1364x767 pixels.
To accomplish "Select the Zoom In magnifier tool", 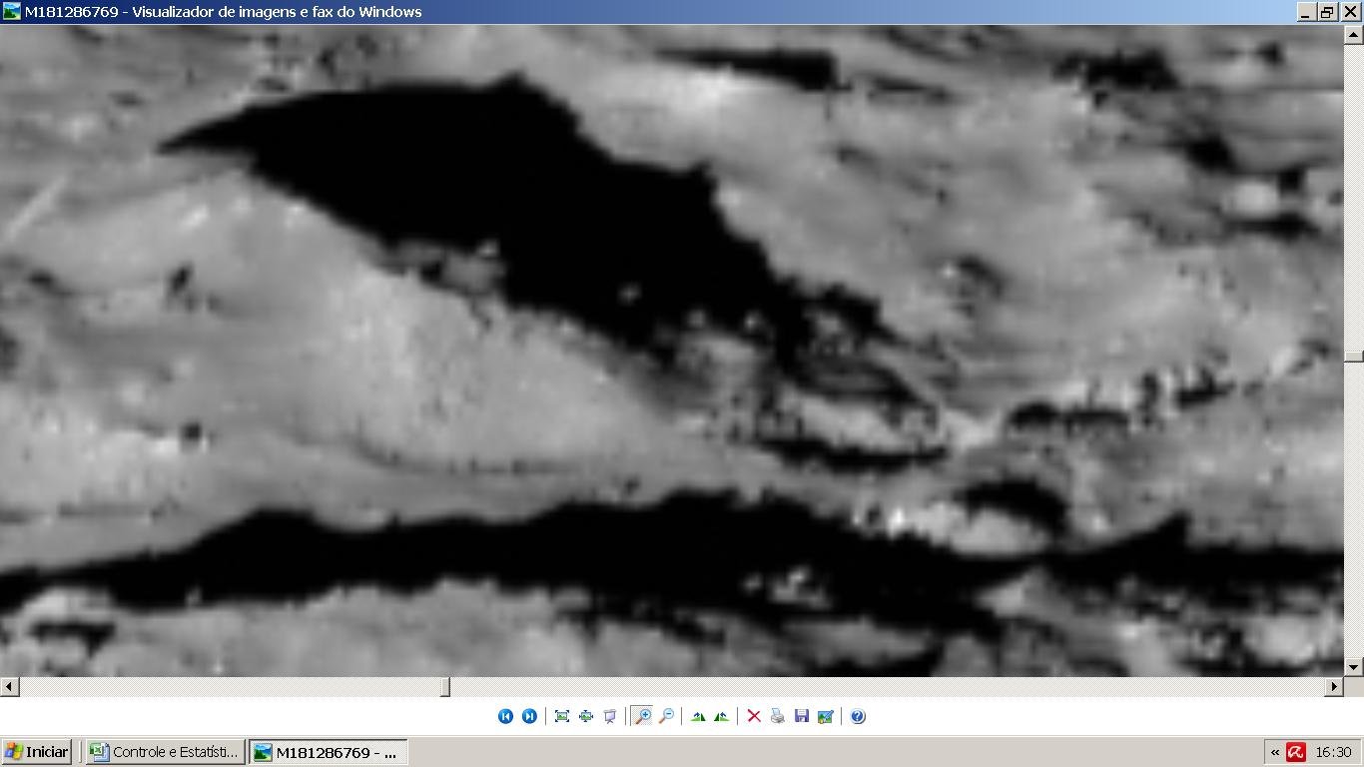I will click(x=642, y=716).
